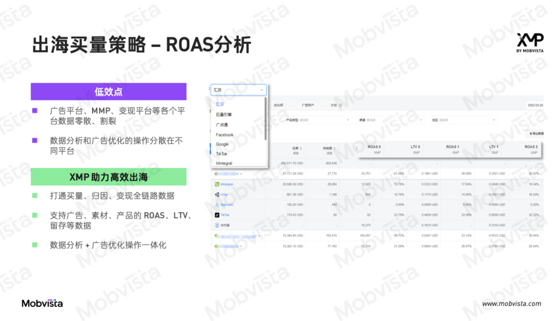This screenshot has height=321, width=559.
Task: Click the 661.36 USD cell in Unity row
Action: click(295, 195)
